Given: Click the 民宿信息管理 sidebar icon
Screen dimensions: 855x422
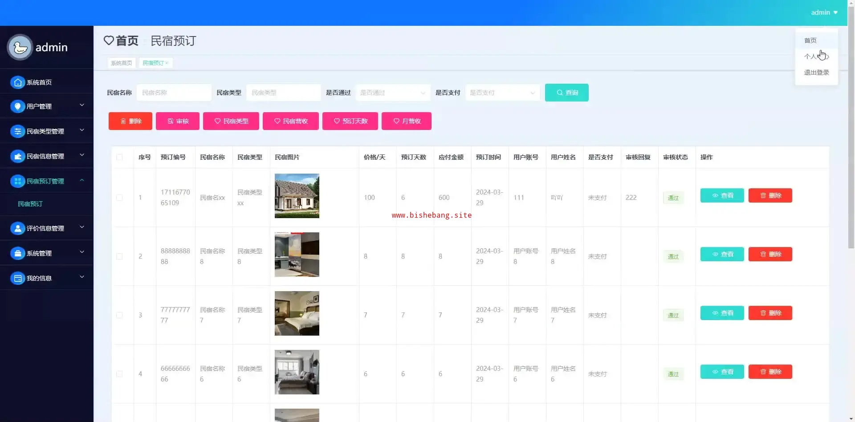Looking at the screenshot, I should click(17, 156).
